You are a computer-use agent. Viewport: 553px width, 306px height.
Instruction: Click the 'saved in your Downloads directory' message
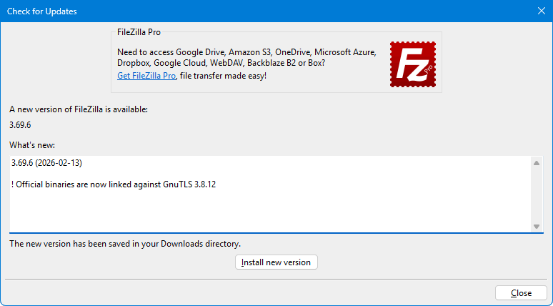(x=125, y=244)
